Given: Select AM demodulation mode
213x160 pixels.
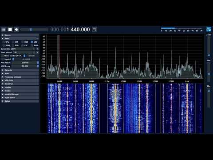Looking at the screenshot, I should pyautogui.click(x=15, y=42).
